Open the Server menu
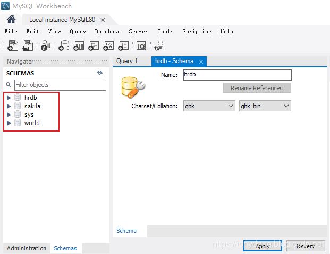The image size is (330, 254). 138,31
